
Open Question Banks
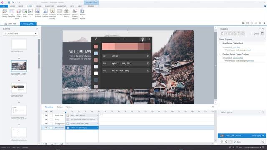click(x=66, y=13)
